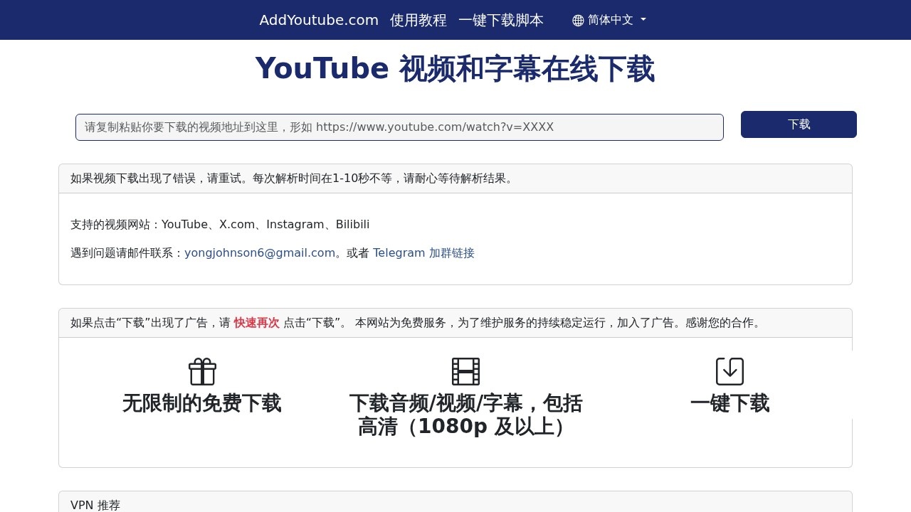
Task: Click the yongjohnson6@gmail.com email link
Action: click(260, 252)
